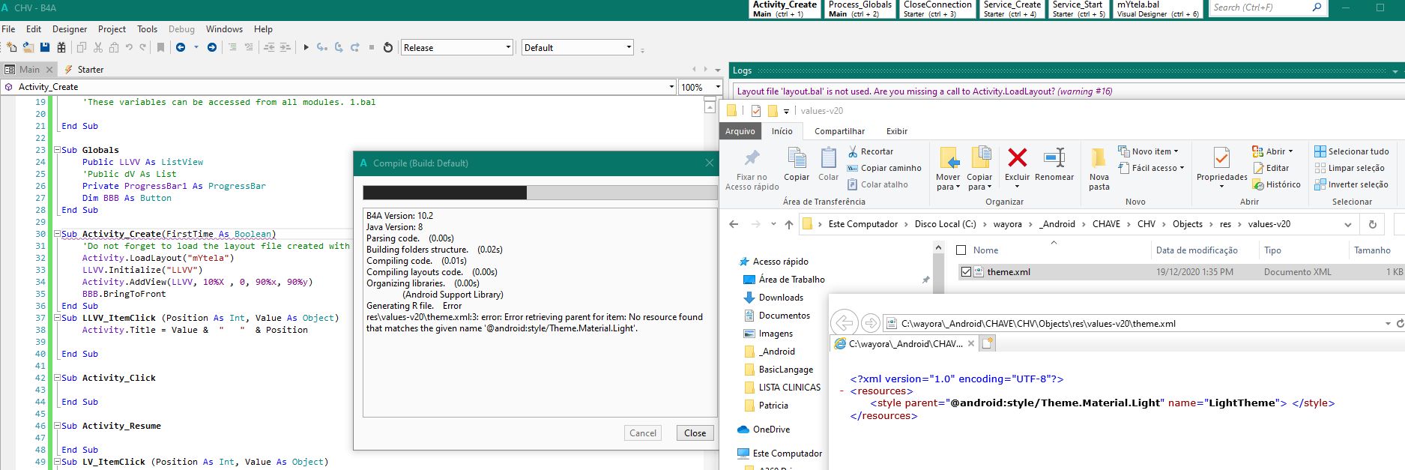Viewport: 1405px width, 470px height.
Task: Click the Run (play) icon
Action: coord(306,47)
